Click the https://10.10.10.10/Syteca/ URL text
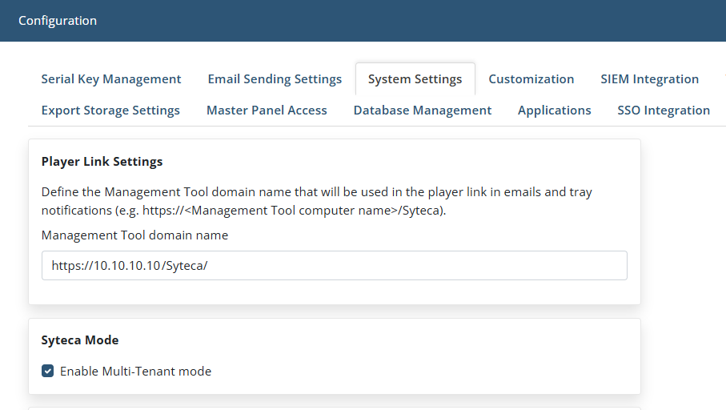This screenshot has height=410, width=726. (130, 265)
